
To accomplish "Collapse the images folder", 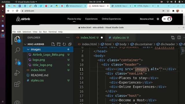I will tap(28, 49).
